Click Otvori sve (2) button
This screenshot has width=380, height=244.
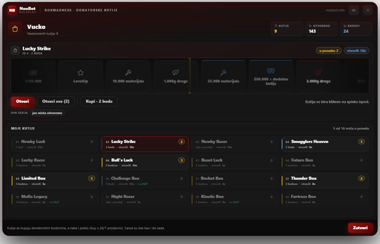[x=56, y=101]
